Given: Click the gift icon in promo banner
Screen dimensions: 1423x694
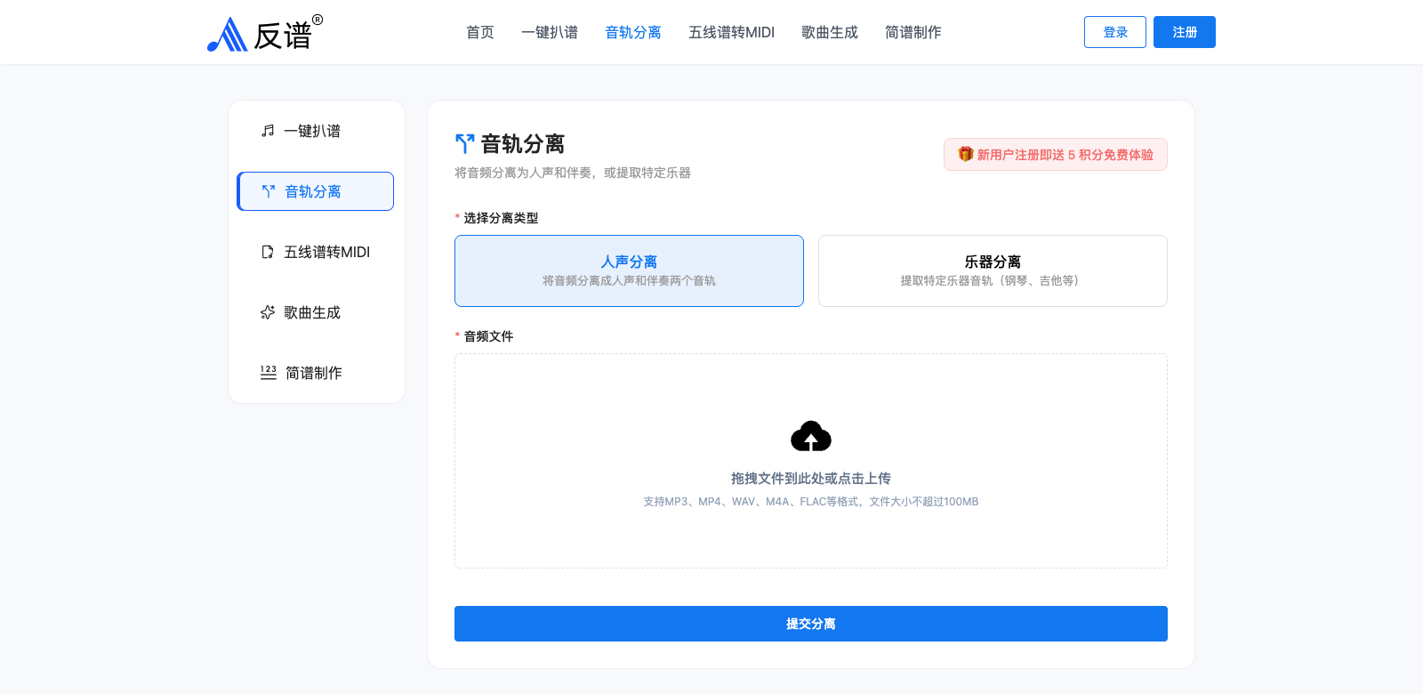Looking at the screenshot, I should 966,154.
